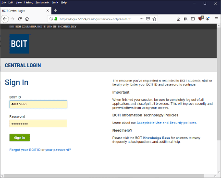Open the Bookmarks menu
221x178 pixels.
tap(42, 2)
